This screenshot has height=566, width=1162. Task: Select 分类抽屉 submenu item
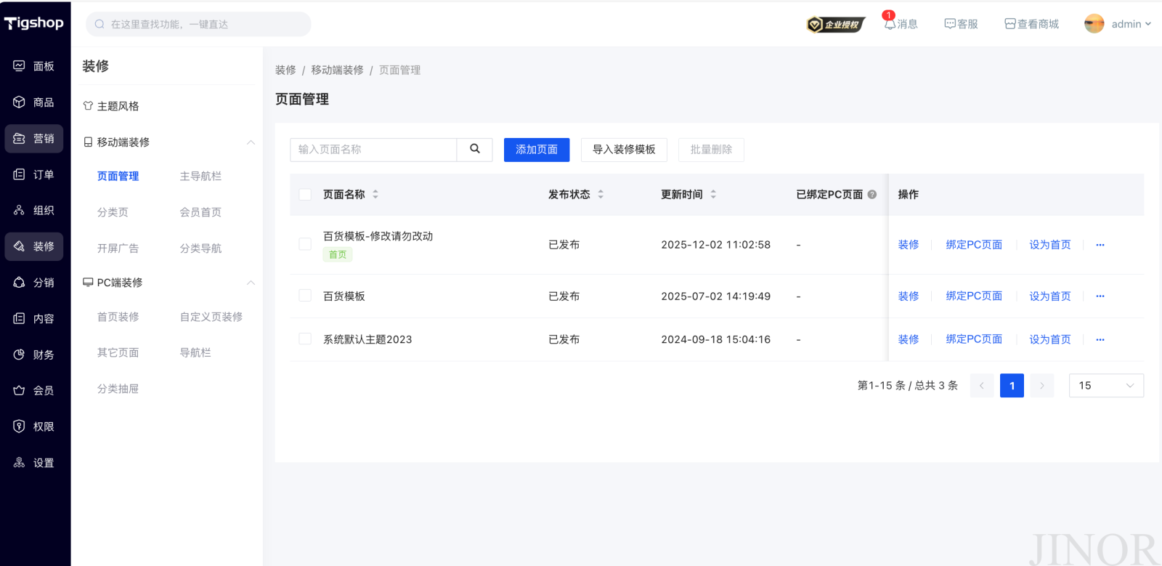point(118,389)
